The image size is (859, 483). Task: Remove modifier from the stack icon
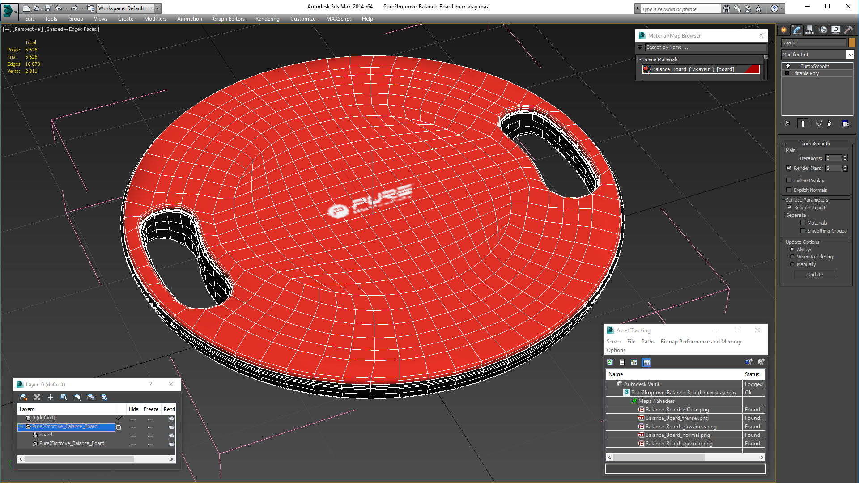829,123
